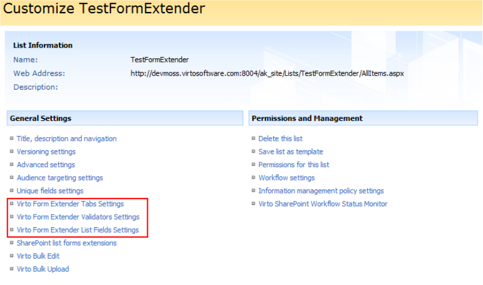The width and height of the screenshot is (483, 285).
Task: Click the Customize TestFormExtender page title
Action: [104, 8]
